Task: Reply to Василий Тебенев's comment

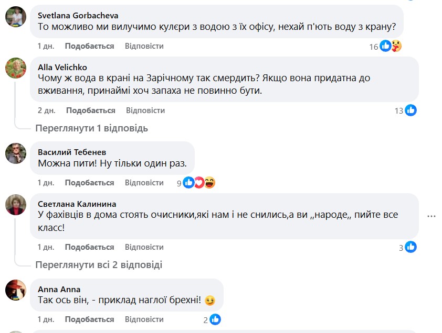Action: click(144, 183)
